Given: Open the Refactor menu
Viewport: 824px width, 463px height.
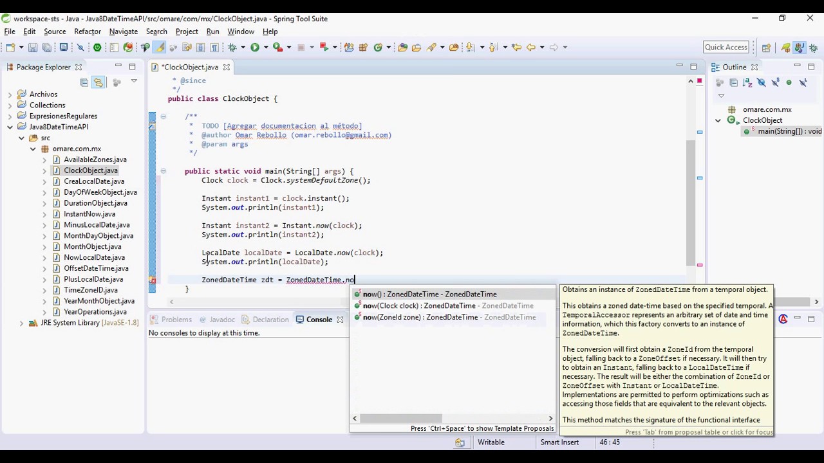Looking at the screenshot, I should [x=88, y=32].
